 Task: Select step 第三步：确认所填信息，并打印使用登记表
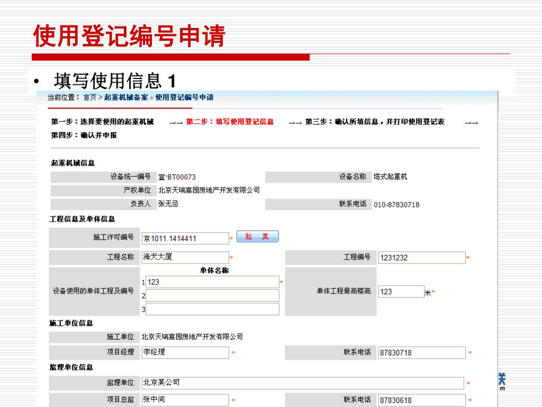(375, 122)
